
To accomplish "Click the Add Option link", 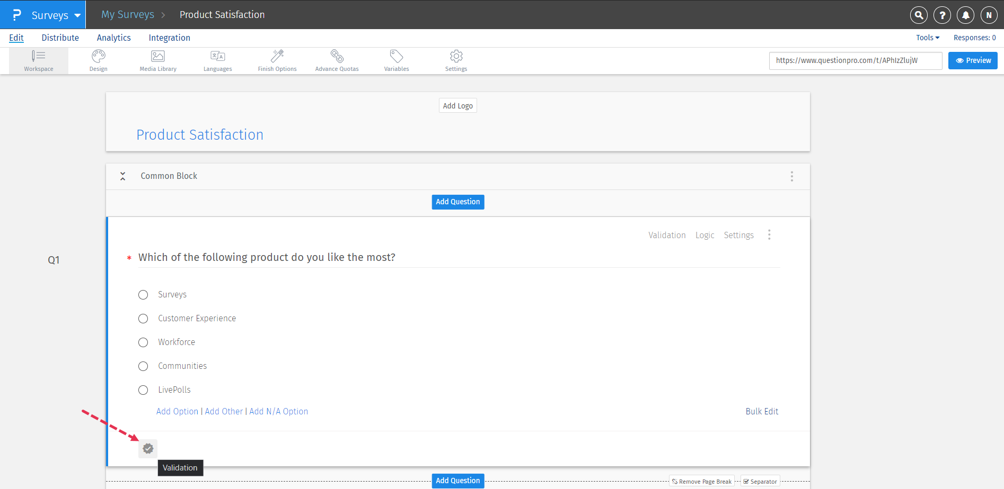I will 177,411.
